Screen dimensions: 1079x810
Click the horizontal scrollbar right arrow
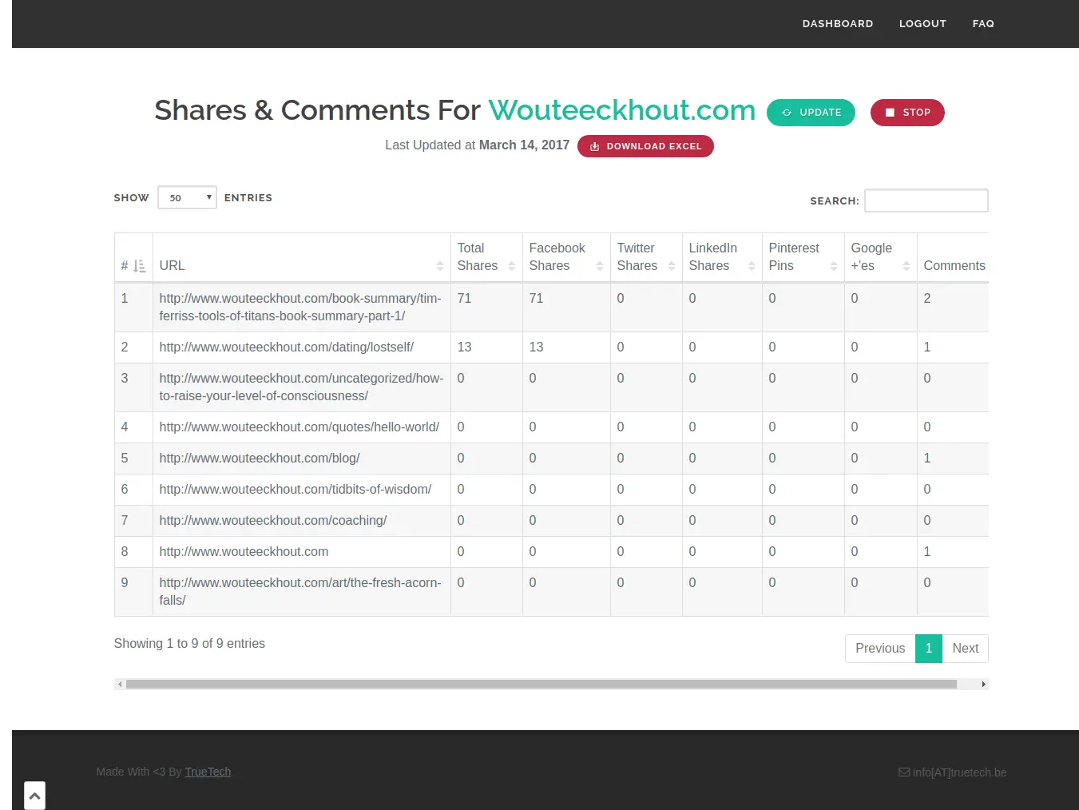[983, 684]
